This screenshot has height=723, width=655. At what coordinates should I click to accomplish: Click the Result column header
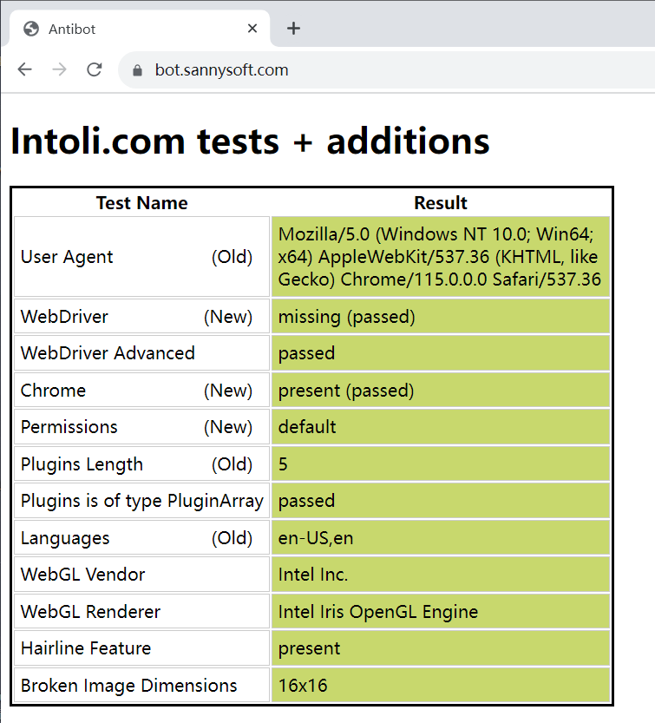pos(441,203)
